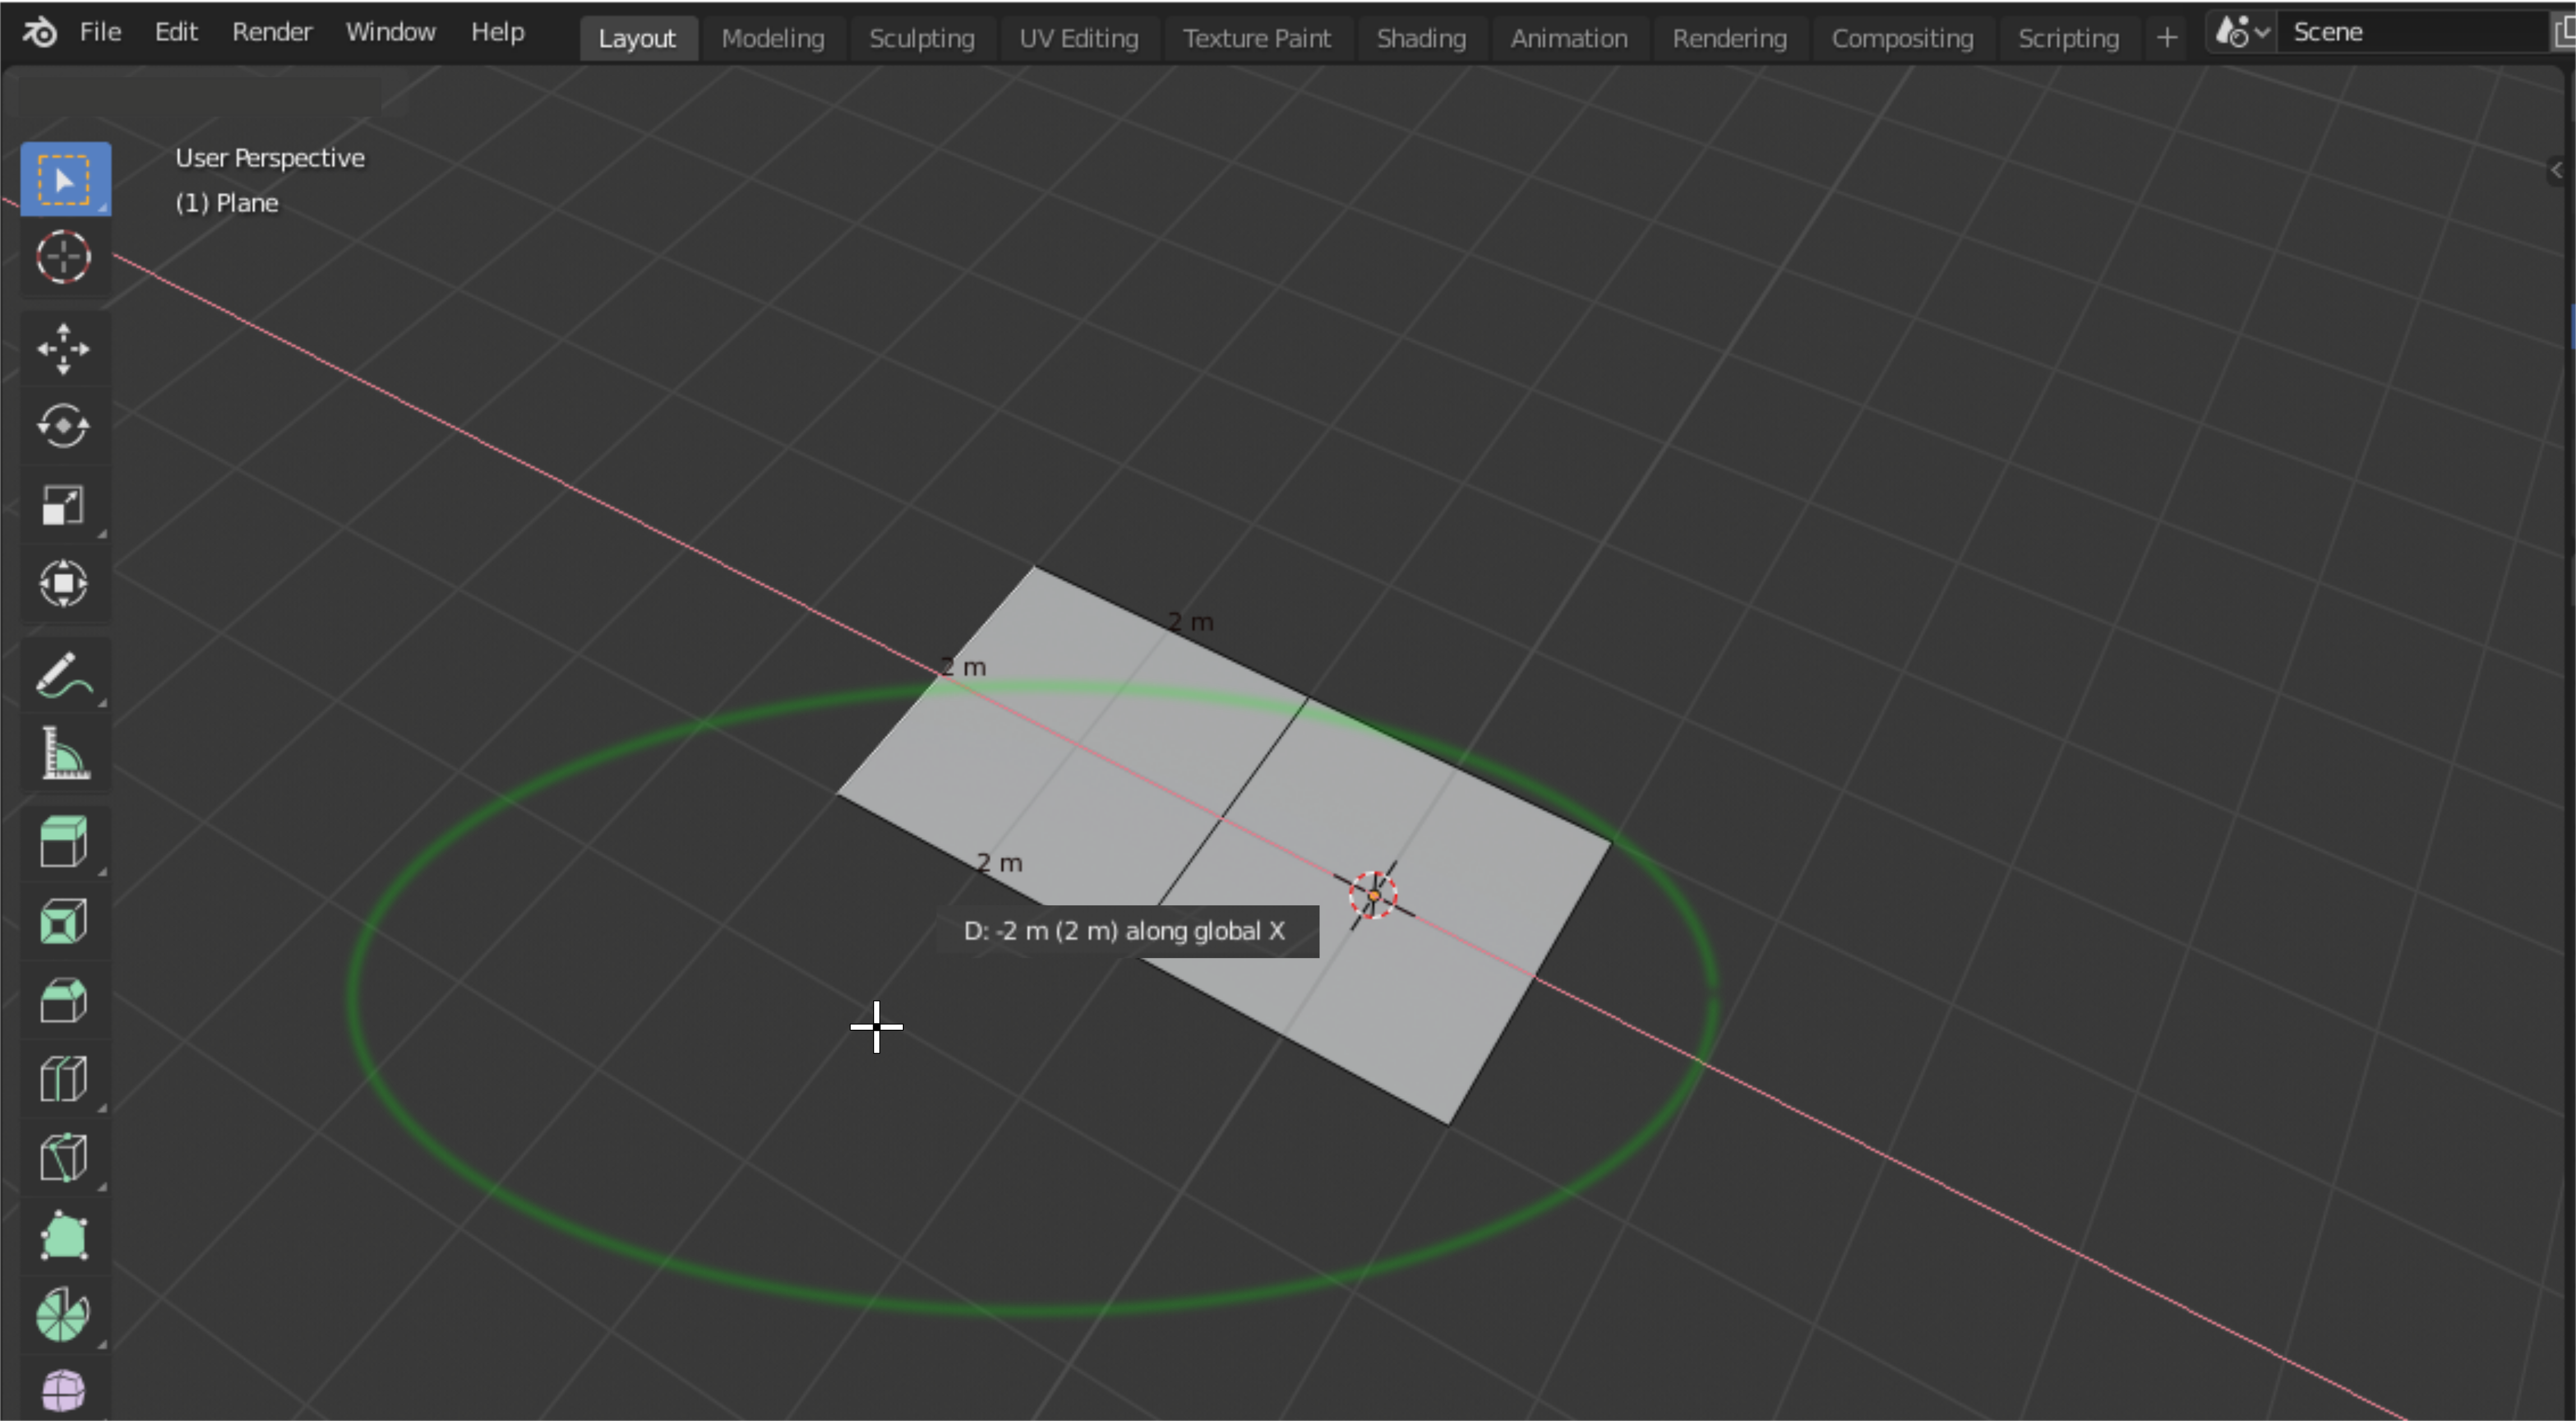Select the Smooth tool at toolbar bottom
This screenshot has height=1421, width=2576.
(x=65, y=1389)
